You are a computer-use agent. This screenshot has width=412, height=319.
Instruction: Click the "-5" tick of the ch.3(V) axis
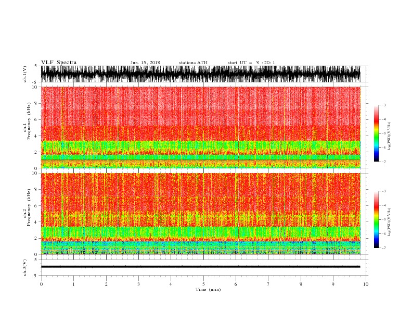[x=35, y=276]
